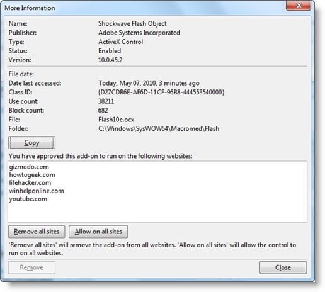This screenshot has width=325, height=292.
Task: Select howtogeek.com in approved sites list
Action: tap(32, 175)
